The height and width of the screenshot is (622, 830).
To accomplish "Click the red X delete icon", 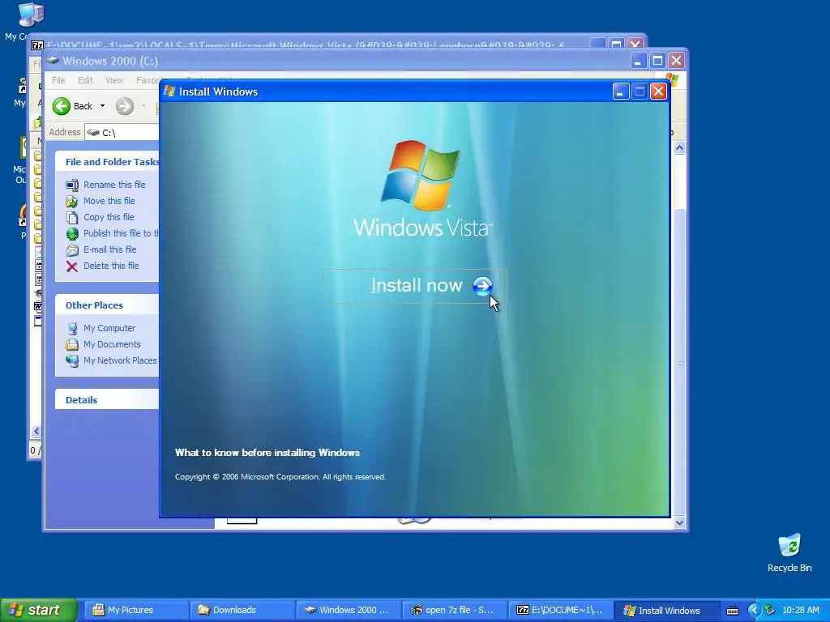I will coord(72,266).
